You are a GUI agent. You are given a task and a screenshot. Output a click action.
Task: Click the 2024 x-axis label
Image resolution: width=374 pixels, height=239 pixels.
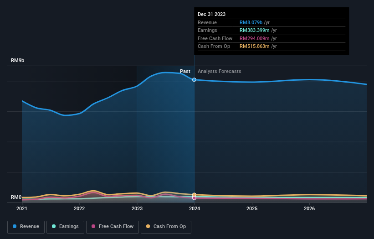pyautogui.click(x=195, y=208)
